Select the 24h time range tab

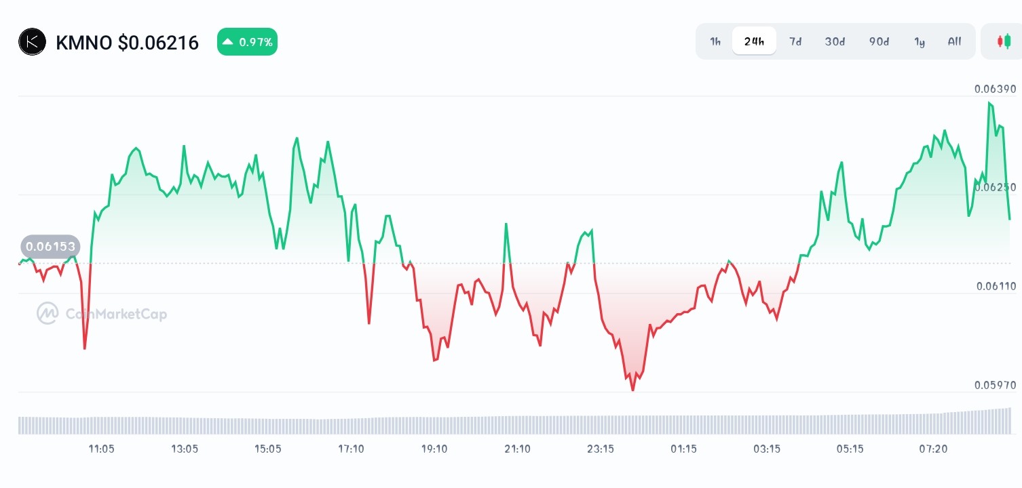[x=754, y=41]
